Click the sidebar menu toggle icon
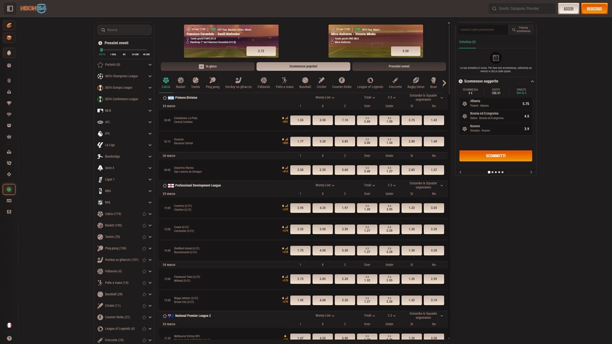The height and width of the screenshot is (344, 612). (10, 9)
